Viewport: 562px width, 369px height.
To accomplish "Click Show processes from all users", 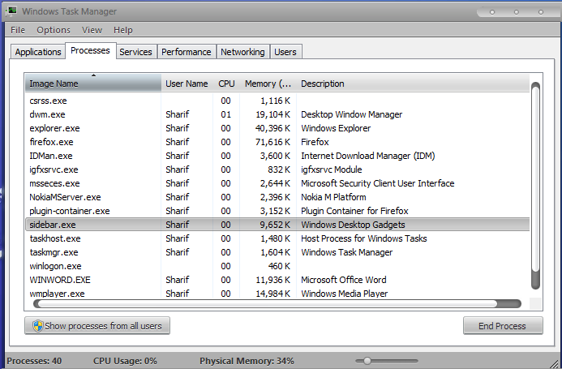I will tap(97, 326).
